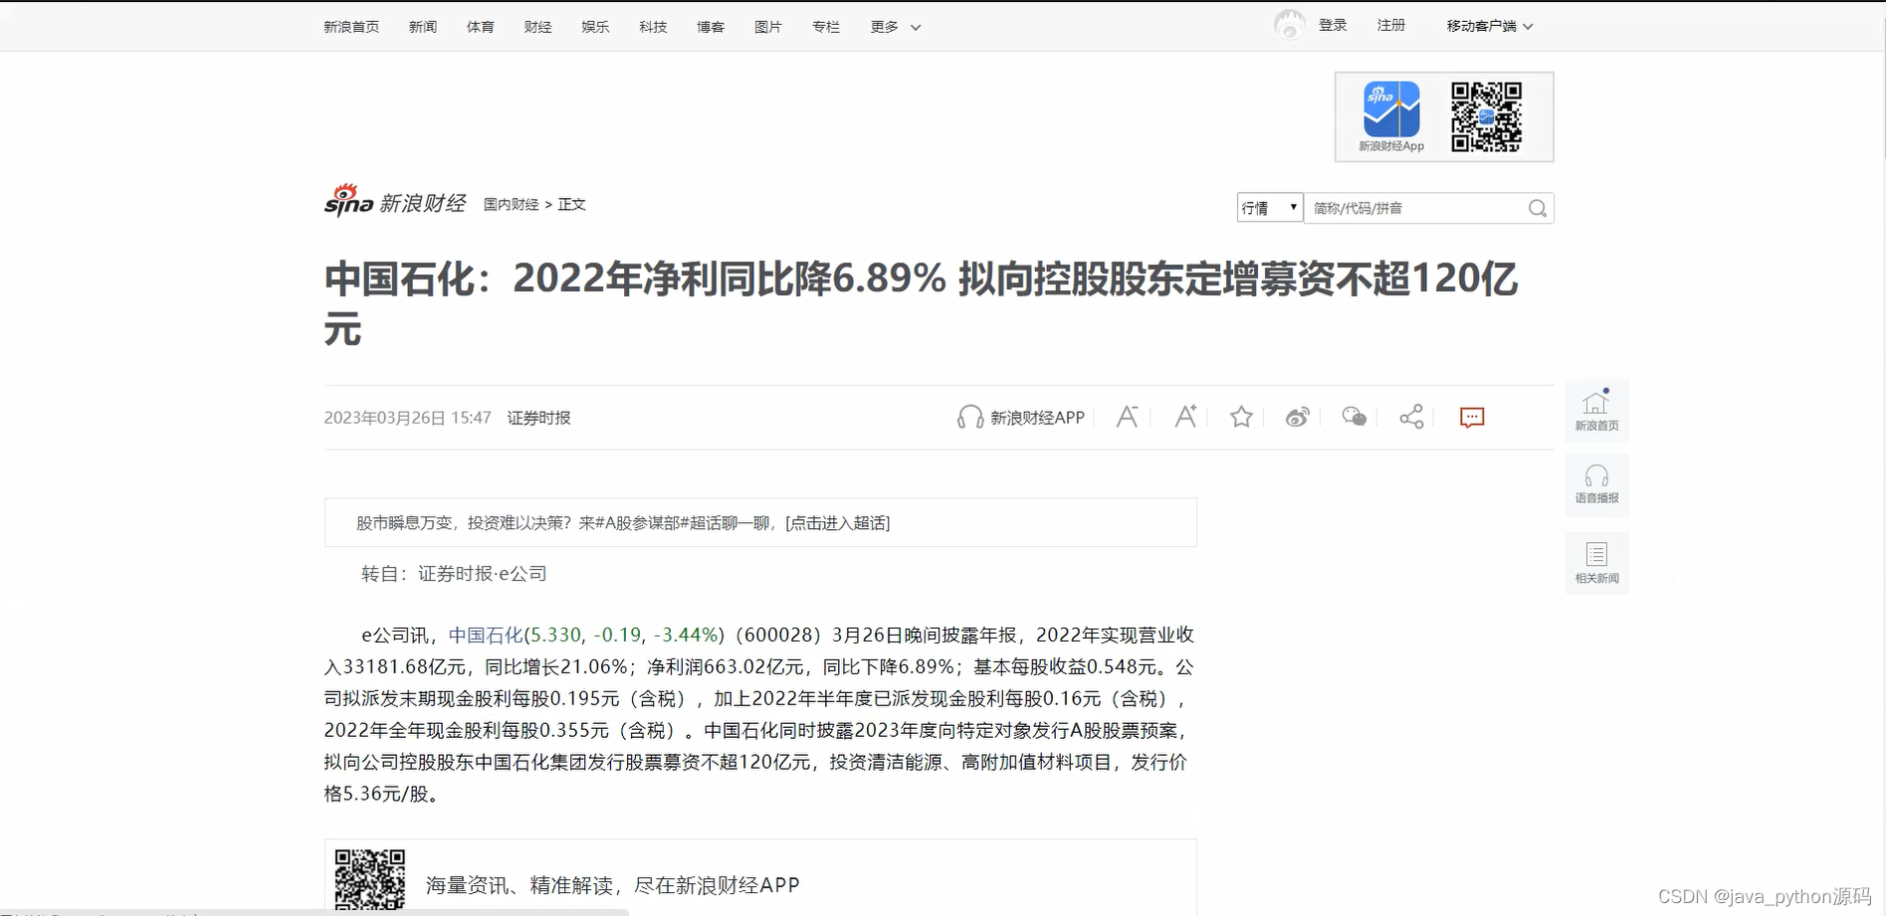
Task: Click the 正文 breadcrumb text
Action: point(571,204)
